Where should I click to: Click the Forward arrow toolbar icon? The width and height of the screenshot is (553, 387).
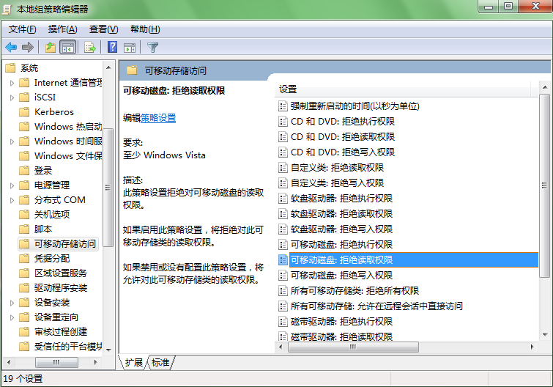coord(28,47)
